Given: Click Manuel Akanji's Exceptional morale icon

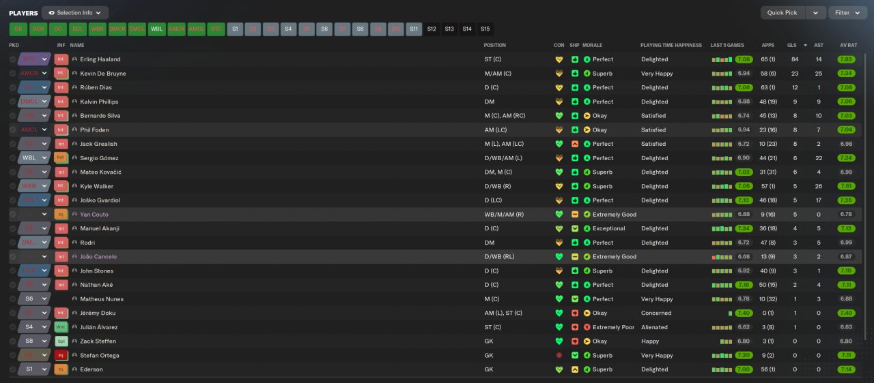Looking at the screenshot, I should click(587, 229).
